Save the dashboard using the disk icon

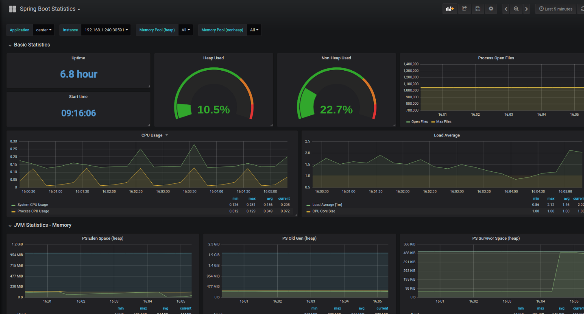[x=478, y=9]
